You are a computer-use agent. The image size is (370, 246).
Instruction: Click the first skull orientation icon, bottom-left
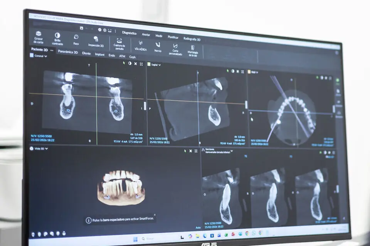33,234
